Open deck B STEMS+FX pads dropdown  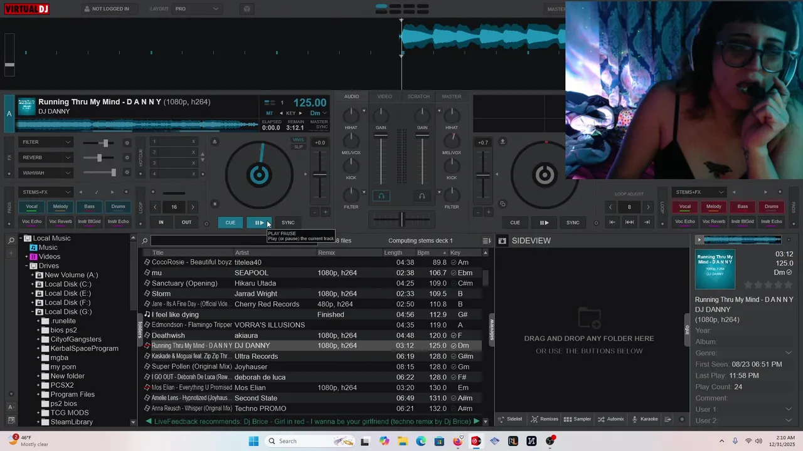tap(699, 192)
